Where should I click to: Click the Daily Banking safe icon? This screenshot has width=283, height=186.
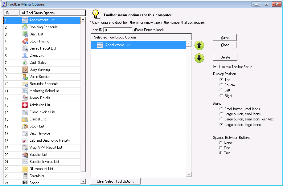25,70
